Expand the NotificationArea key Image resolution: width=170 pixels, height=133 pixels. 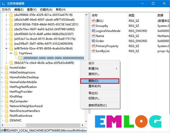tap(2, 116)
